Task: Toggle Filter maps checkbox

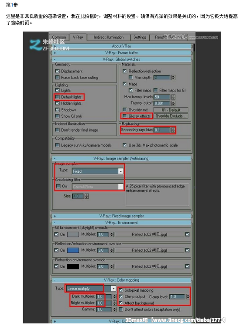Action: [x=131, y=90]
